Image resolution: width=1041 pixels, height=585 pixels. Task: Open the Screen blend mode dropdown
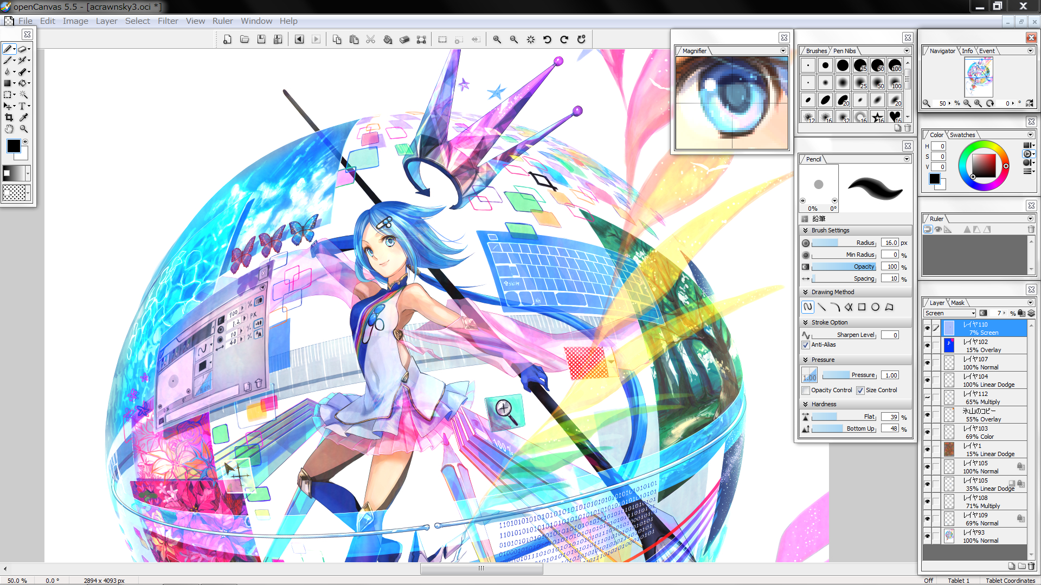click(949, 313)
